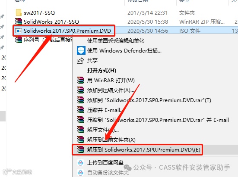The width and height of the screenshot is (238, 177).
Task: Choose 使用美图秀秀编辑和美化
Action: pos(116,40)
